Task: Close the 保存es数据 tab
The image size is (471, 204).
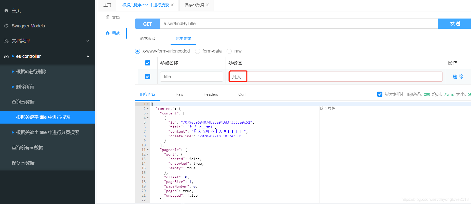Action: [207, 5]
